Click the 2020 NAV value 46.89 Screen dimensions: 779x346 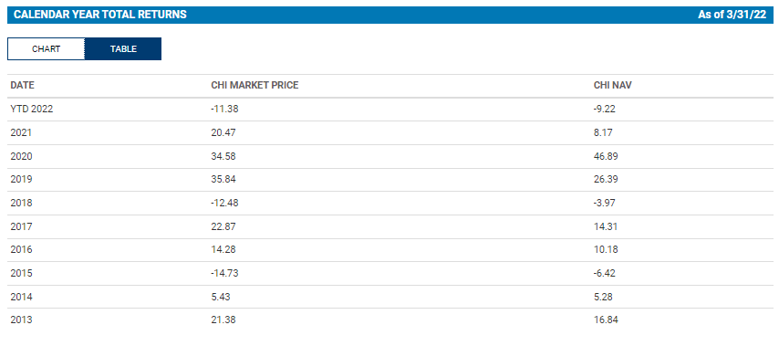pyautogui.click(x=606, y=157)
